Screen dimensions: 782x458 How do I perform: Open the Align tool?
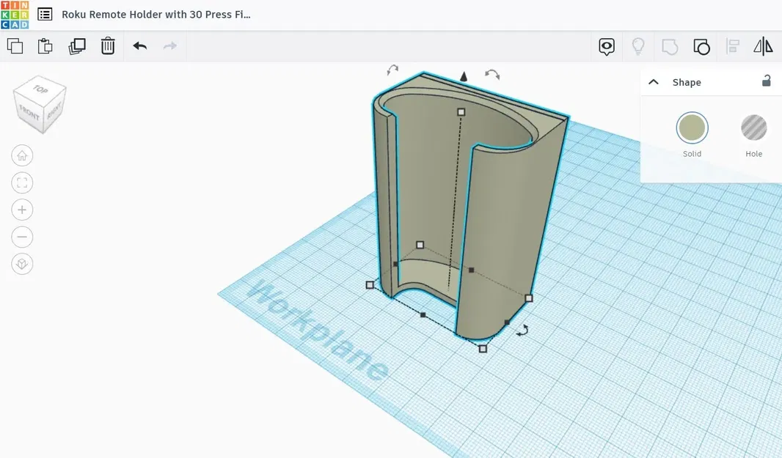(x=733, y=46)
